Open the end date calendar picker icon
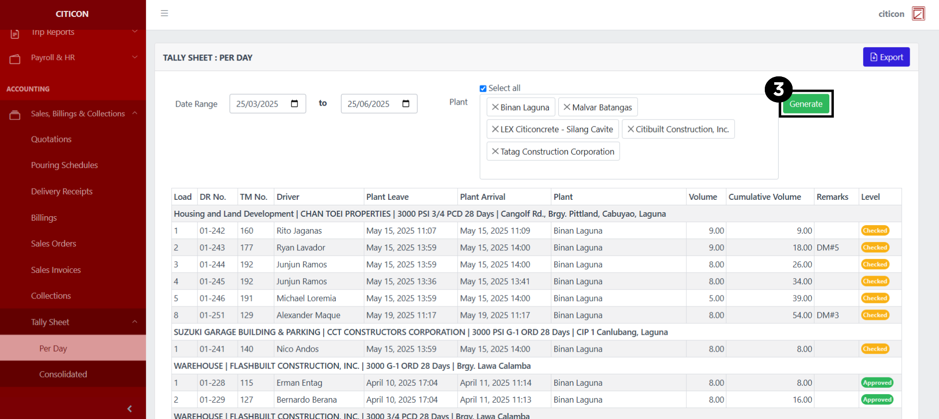The image size is (939, 419). click(x=405, y=104)
